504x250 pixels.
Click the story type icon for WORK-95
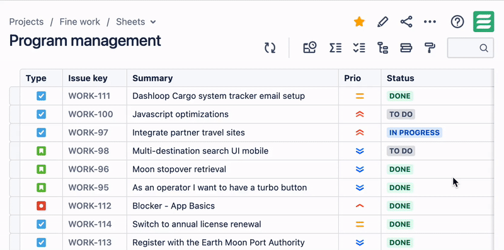(x=41, y=187)
